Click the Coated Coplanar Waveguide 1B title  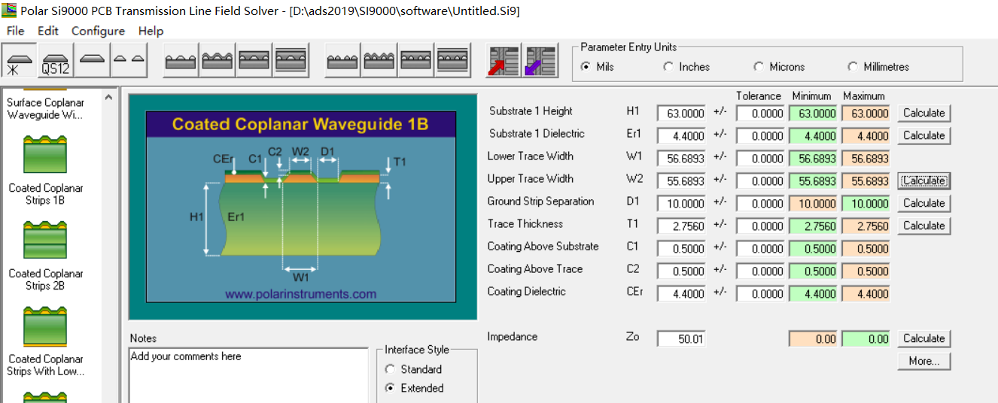tap(300, 124)
